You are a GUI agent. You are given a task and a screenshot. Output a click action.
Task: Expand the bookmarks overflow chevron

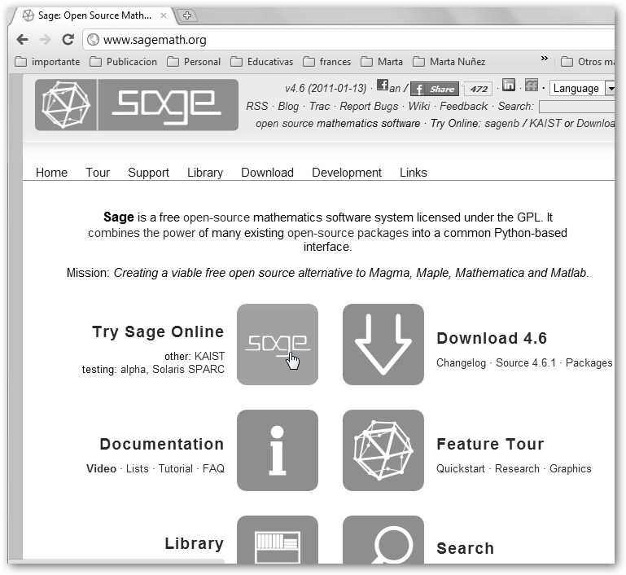[x=545, y=60]
